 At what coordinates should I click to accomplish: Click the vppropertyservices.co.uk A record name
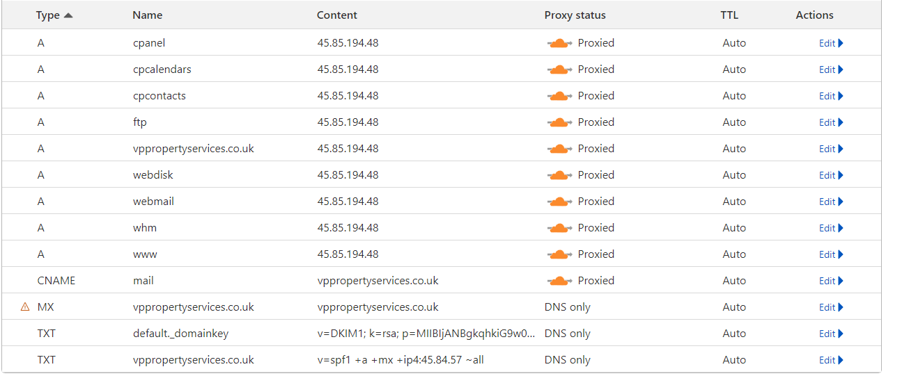click(x=193, y=149)
